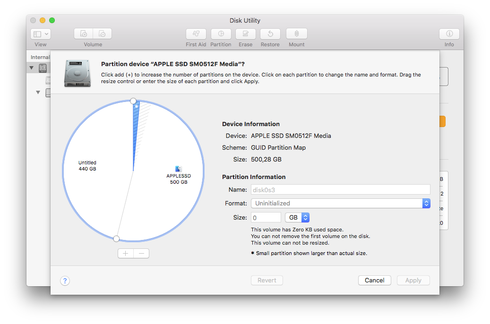Click the add Volume toolbar icon
Image resolution: width=490 pixels, height=324 pixels.
tap(84, 34)
